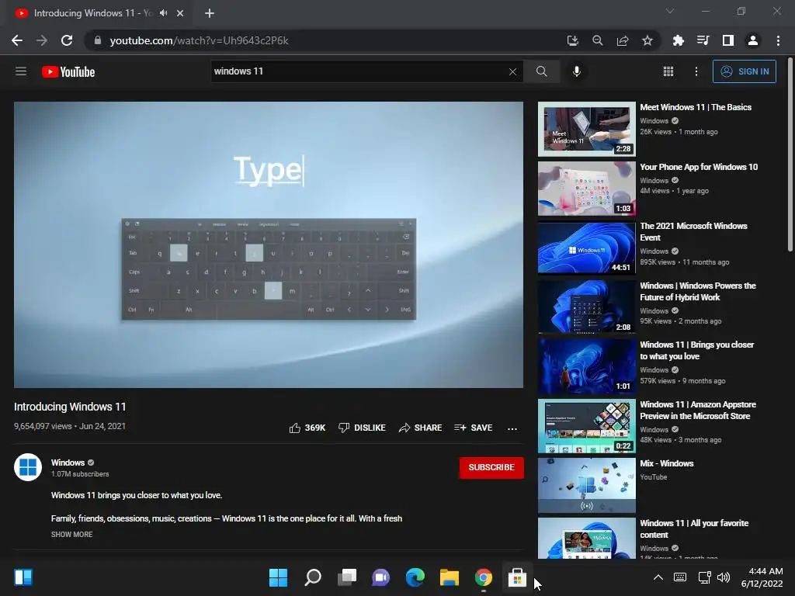Click the SHARE button
Image resolution: width=795 pixels, height=596 pixels.
click(x=420, y=428)
